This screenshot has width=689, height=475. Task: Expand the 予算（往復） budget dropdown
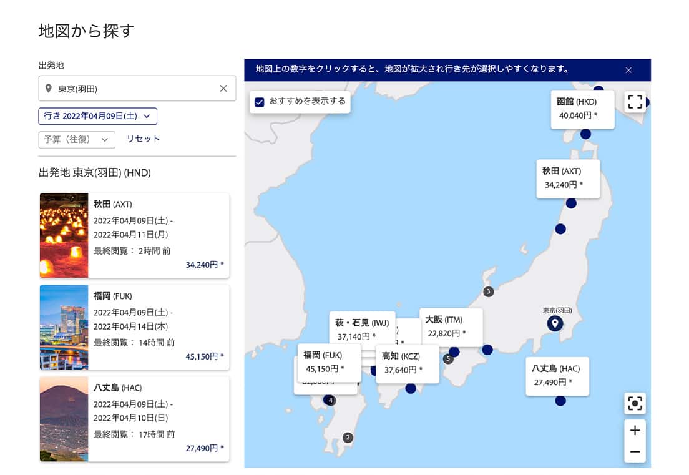point(77,139)
